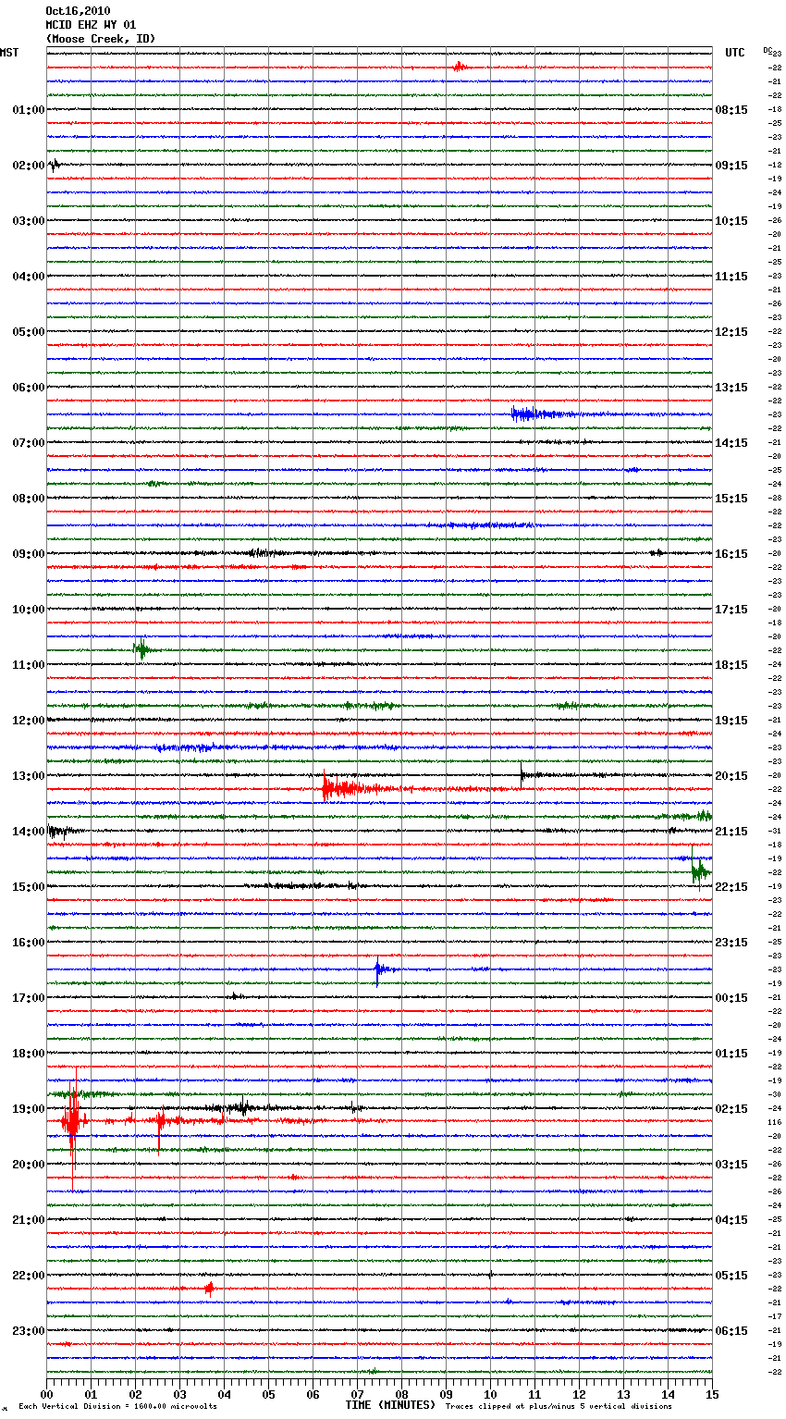The width and height of the screenshot is (786, 1419).
Task: Pick the 21:15 UTC time label
Action: (731, 832)
